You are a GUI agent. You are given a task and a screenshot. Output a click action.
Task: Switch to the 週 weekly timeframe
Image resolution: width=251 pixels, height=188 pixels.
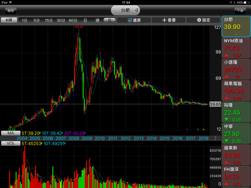98,20
